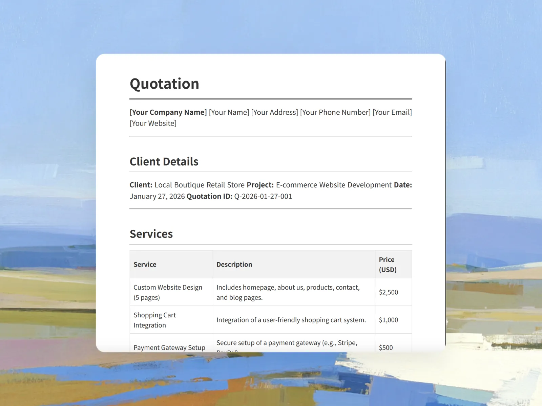Screen dimensions: 542x406
Task: Click the Local Boutique Retail Store text
Action: click(x=199, y=185)
